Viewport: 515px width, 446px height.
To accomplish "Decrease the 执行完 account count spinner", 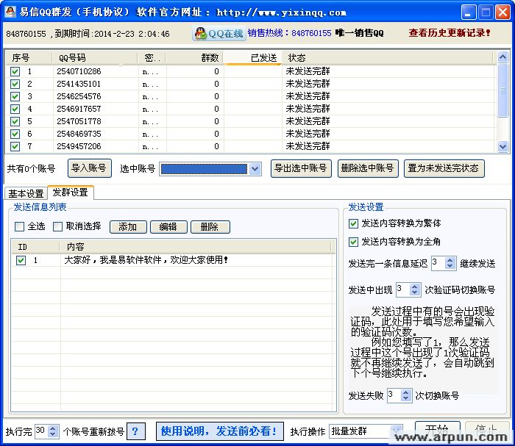I will tap(53, 434).
